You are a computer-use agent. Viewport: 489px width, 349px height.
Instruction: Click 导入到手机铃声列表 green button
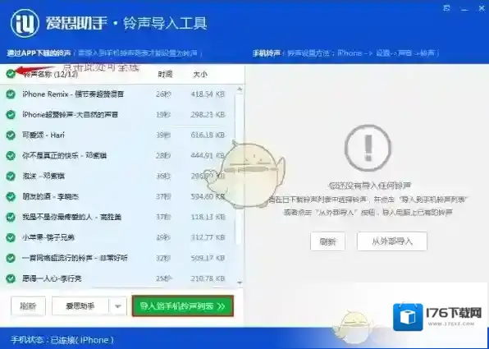183,306
